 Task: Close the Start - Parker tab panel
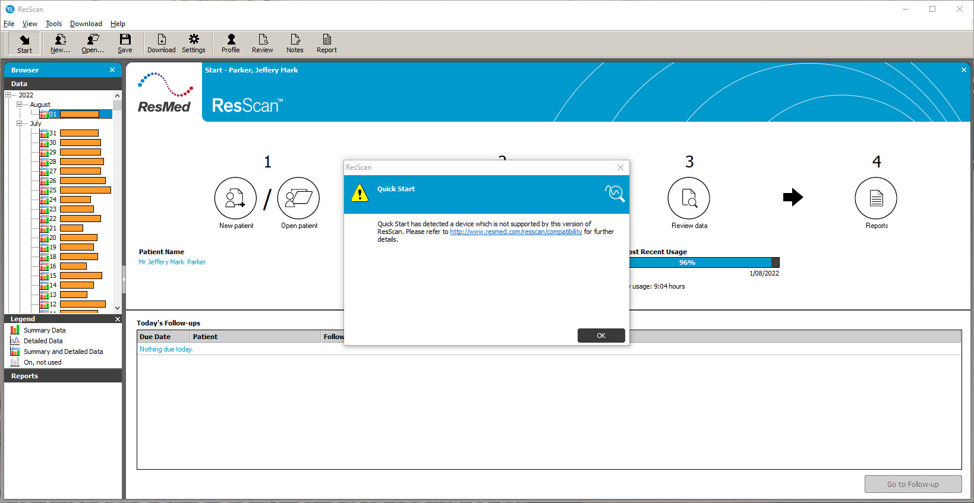pyautogui.click(x=964, y=70)
